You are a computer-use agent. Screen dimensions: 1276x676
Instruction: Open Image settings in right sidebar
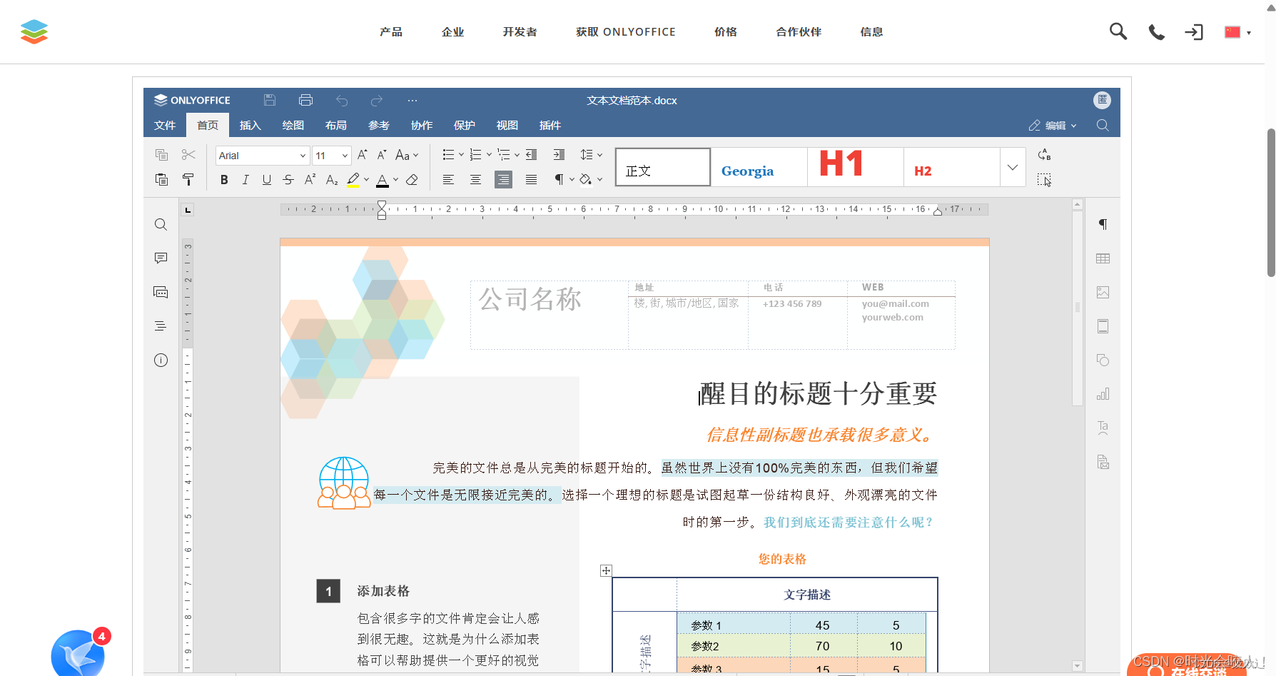(x=1103, y=292)
